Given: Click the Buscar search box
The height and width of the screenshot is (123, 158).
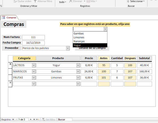Looking at the screenshot, I should (65, 120).
